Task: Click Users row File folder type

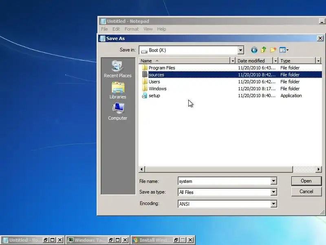Action: click(x=290, y=82)
